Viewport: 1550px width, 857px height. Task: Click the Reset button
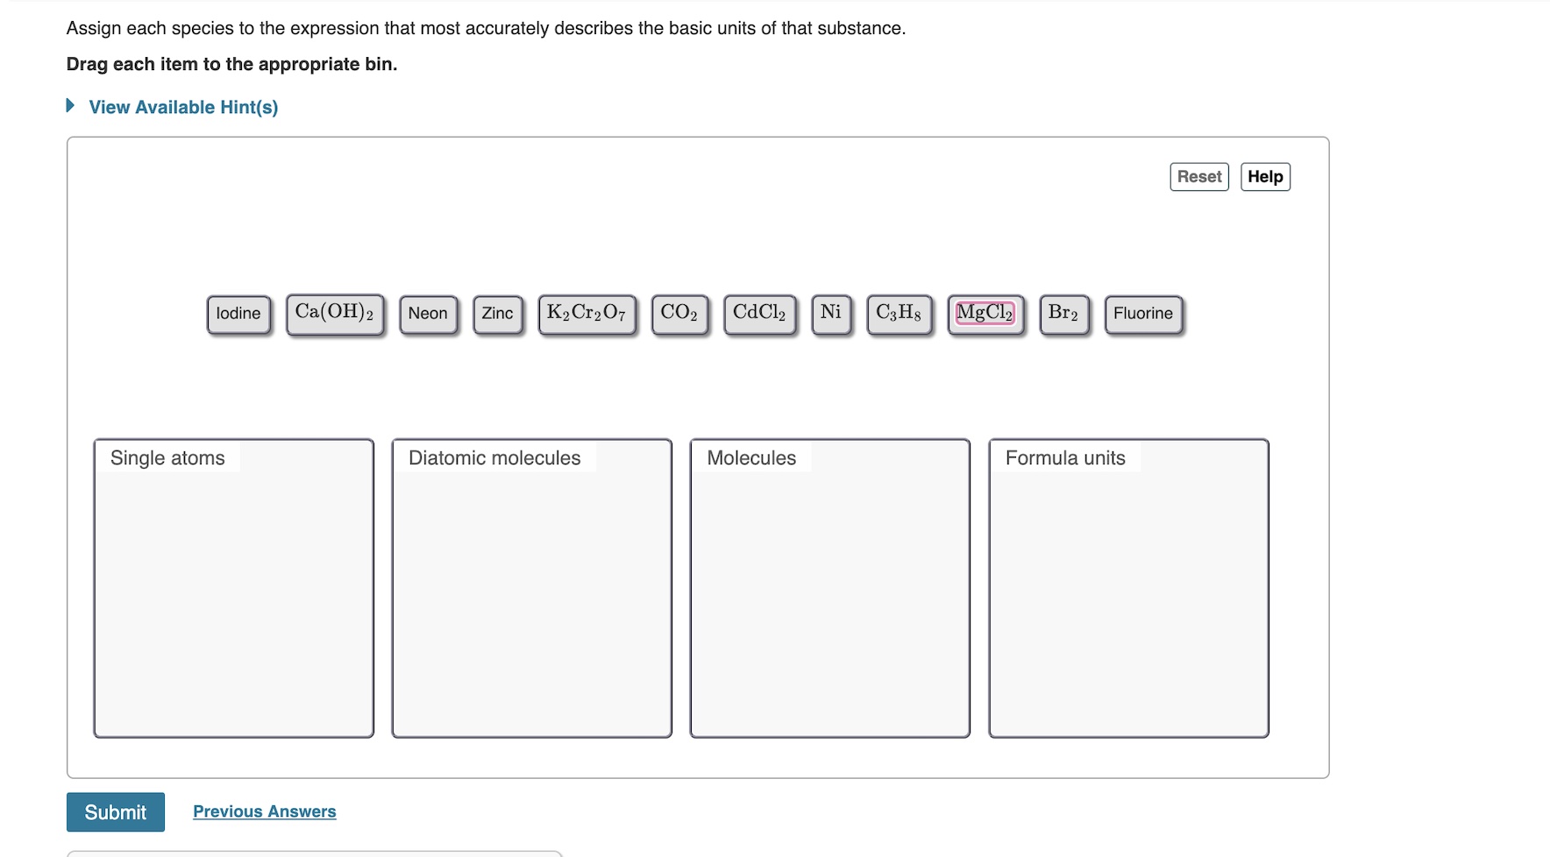click(1199, 176)
